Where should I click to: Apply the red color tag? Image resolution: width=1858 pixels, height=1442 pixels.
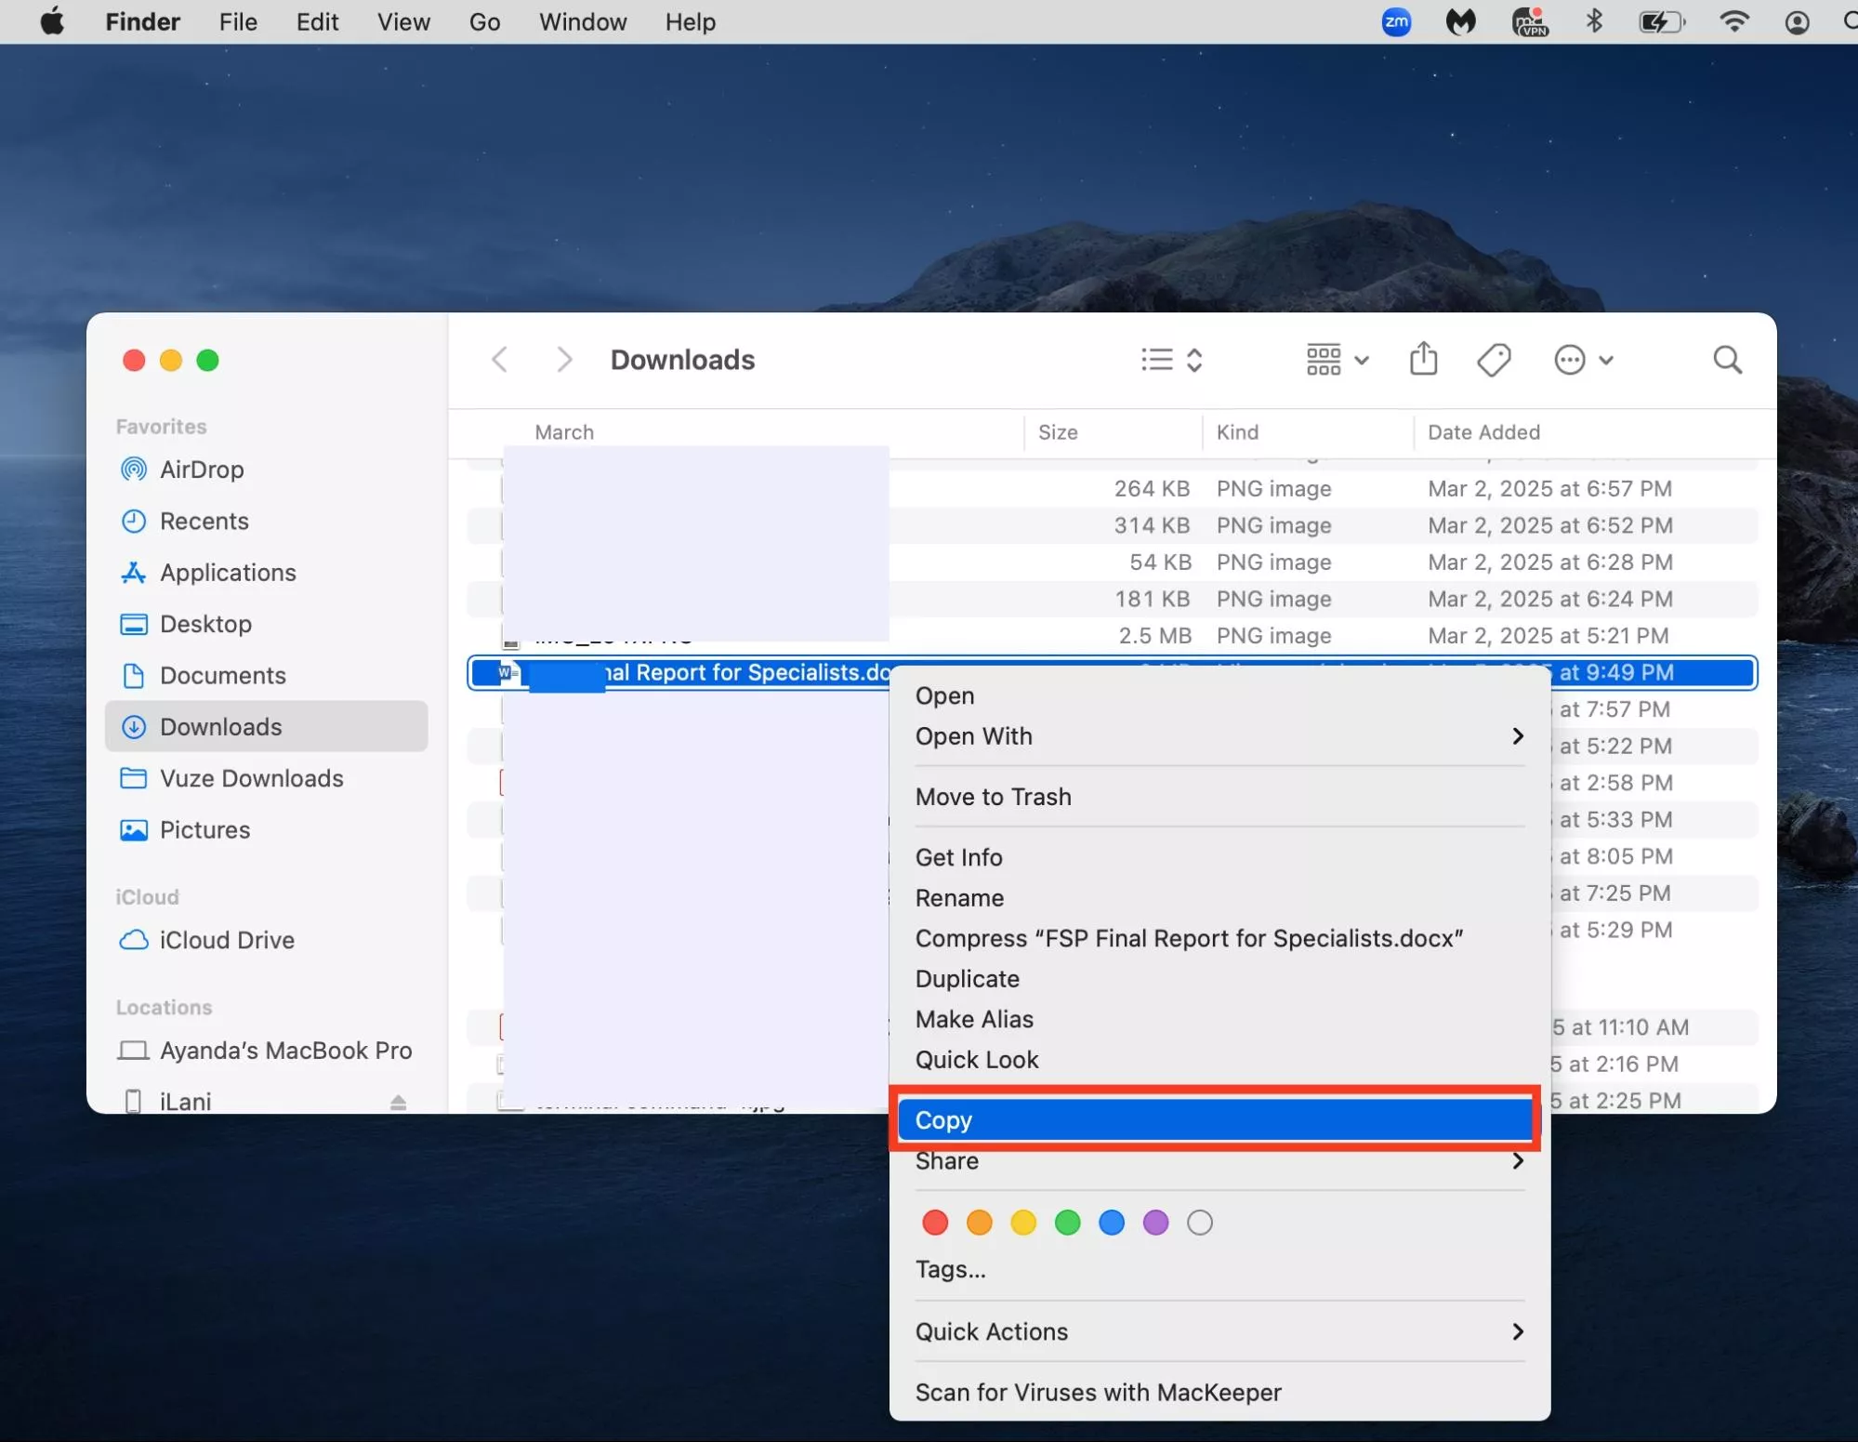pos(935,1223)
